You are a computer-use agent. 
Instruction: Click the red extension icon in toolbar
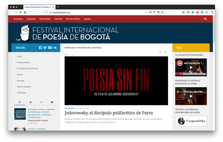tap(197, 12)
